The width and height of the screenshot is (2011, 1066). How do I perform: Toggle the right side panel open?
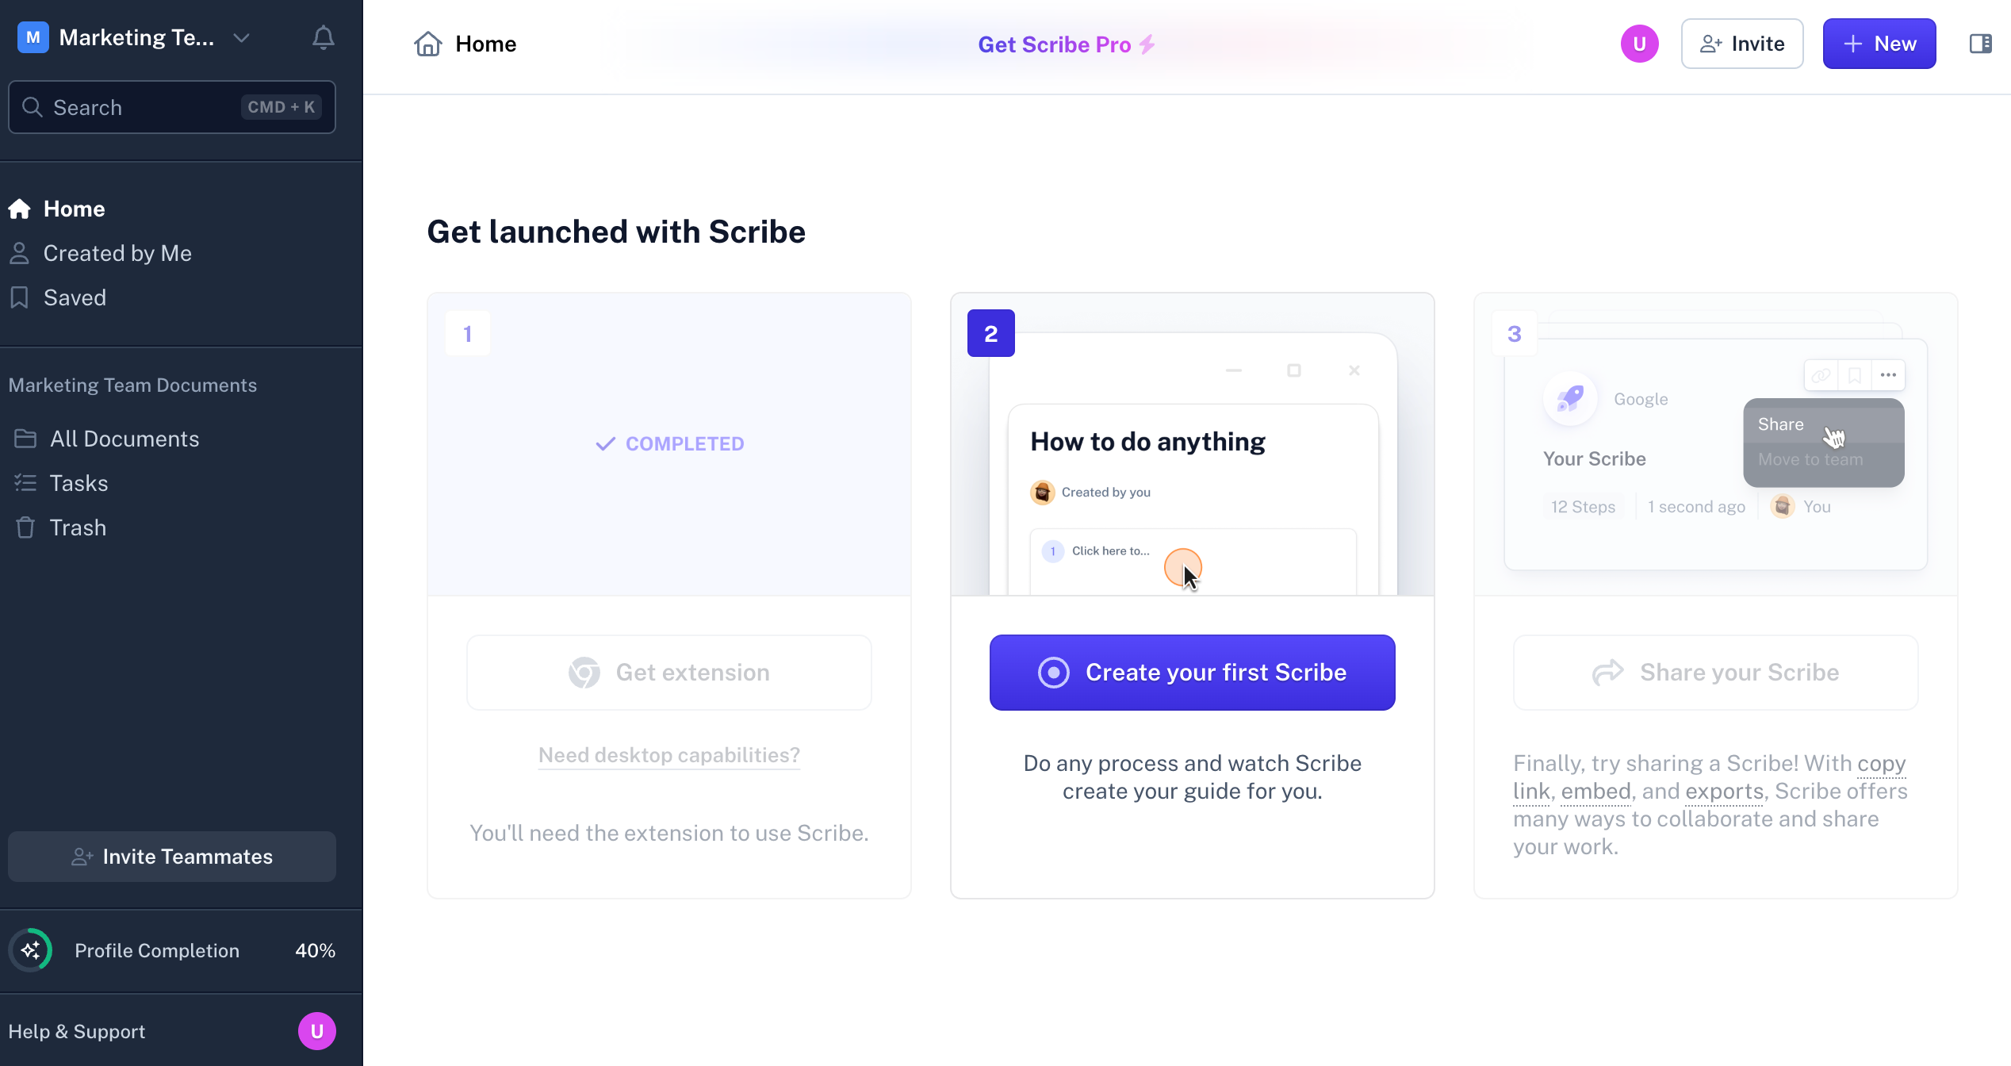1982,44
